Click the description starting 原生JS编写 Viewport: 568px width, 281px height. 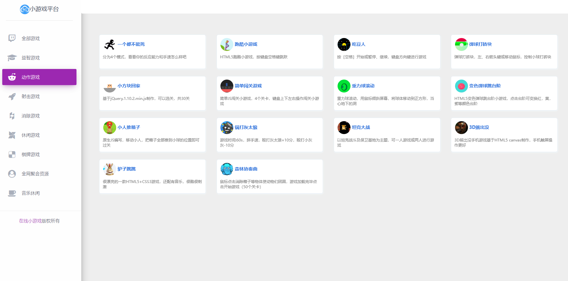pos(151,143)
